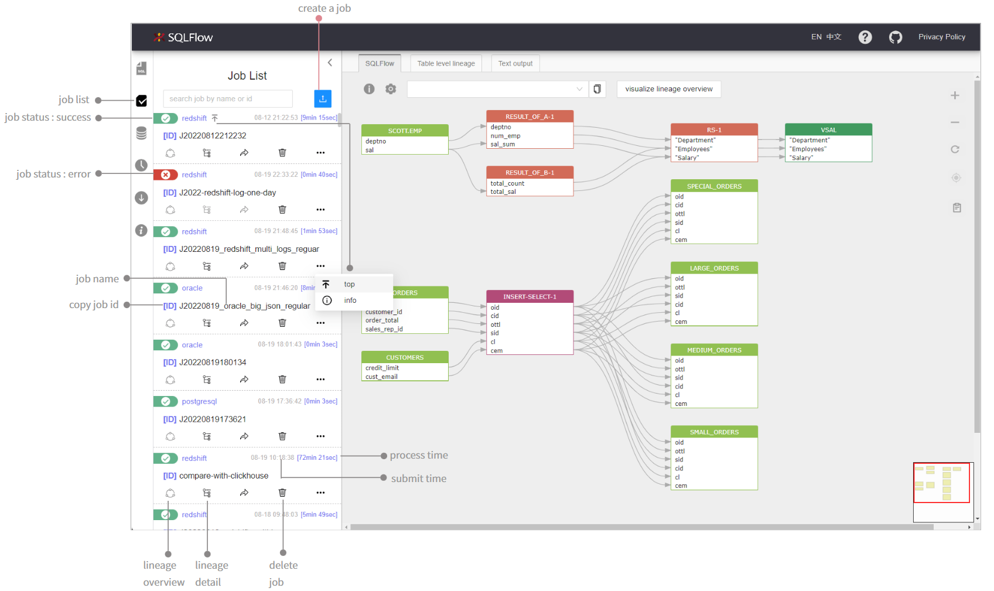Click the locate center graph icon
Image resolution: width=994 pixels, height=591 pixels.
click(956, 177)
